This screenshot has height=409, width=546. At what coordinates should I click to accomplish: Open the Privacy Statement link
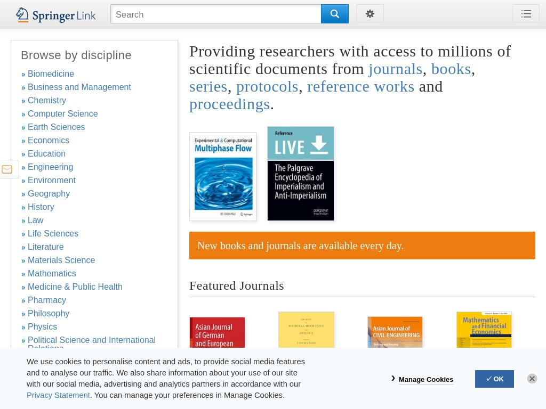click(x=58, y=395)
